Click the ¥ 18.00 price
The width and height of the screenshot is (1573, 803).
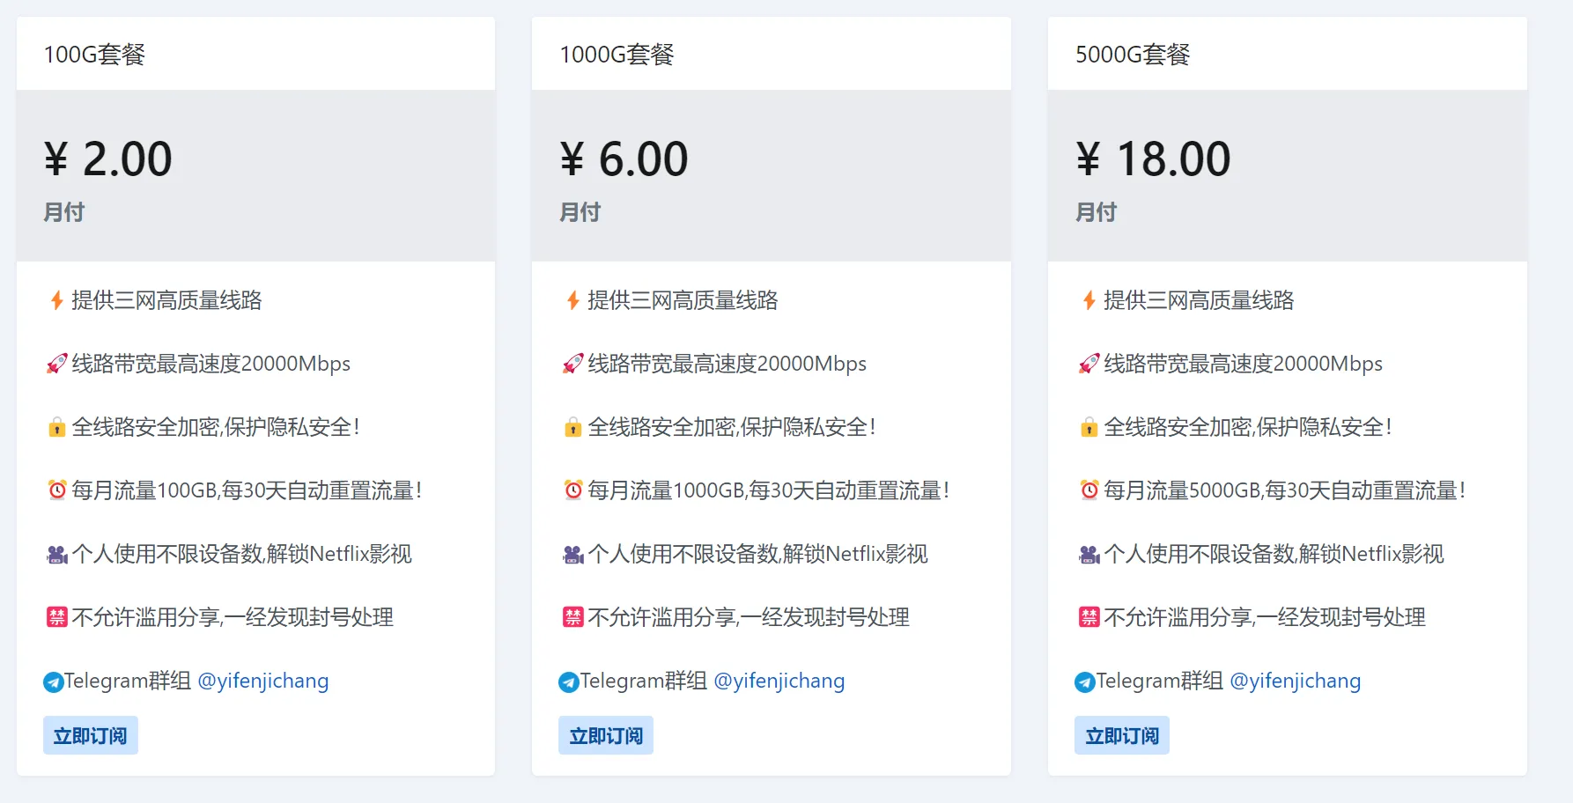(x=1153, y=159)
